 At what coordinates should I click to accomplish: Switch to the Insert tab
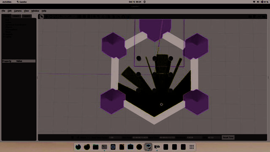pyautogui.click(x=16, y=16)
